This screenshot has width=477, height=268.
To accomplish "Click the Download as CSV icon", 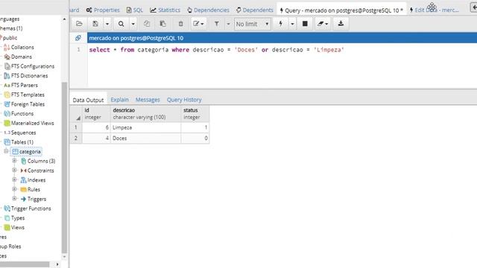I will point(341,24).
